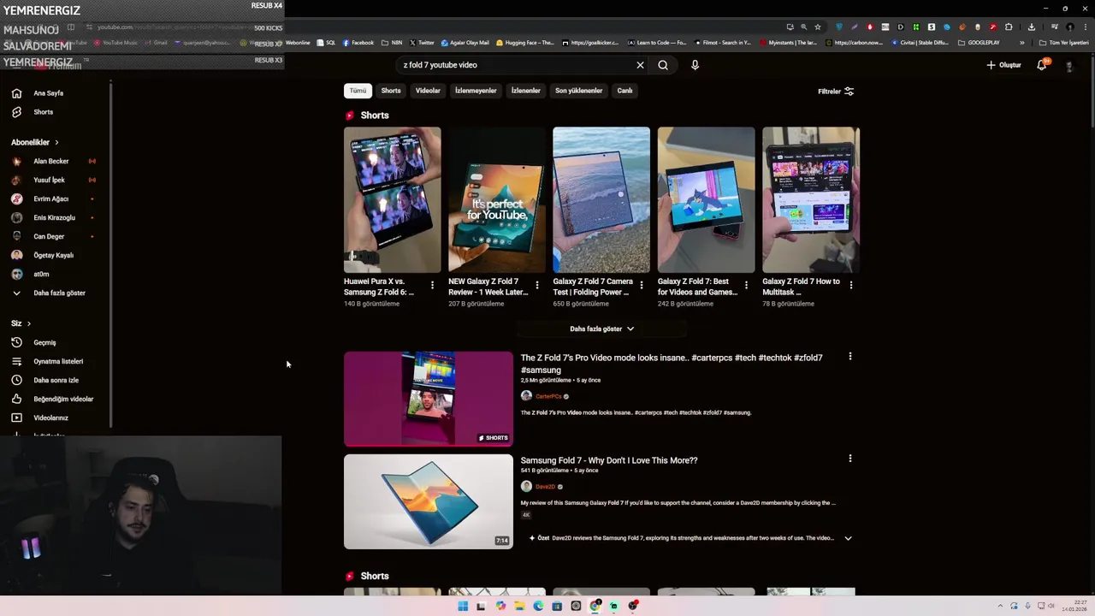The width and height of the screenshot is (1095, 616).
Task: Select the Canlı filter chip
Action: (625, 91)
